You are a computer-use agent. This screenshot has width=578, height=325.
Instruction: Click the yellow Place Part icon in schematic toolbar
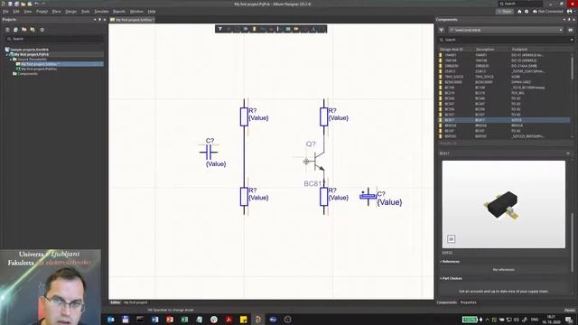[254, 29]
